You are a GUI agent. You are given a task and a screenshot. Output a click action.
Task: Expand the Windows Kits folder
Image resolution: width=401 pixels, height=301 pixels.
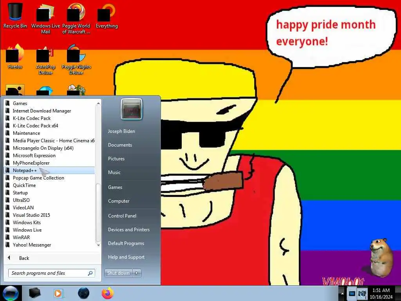coord(49,223)
